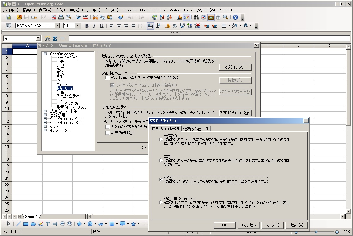353x236 pixels.
Task: Click the Function Wizard fx icon
Action: [x=48, y=38]
